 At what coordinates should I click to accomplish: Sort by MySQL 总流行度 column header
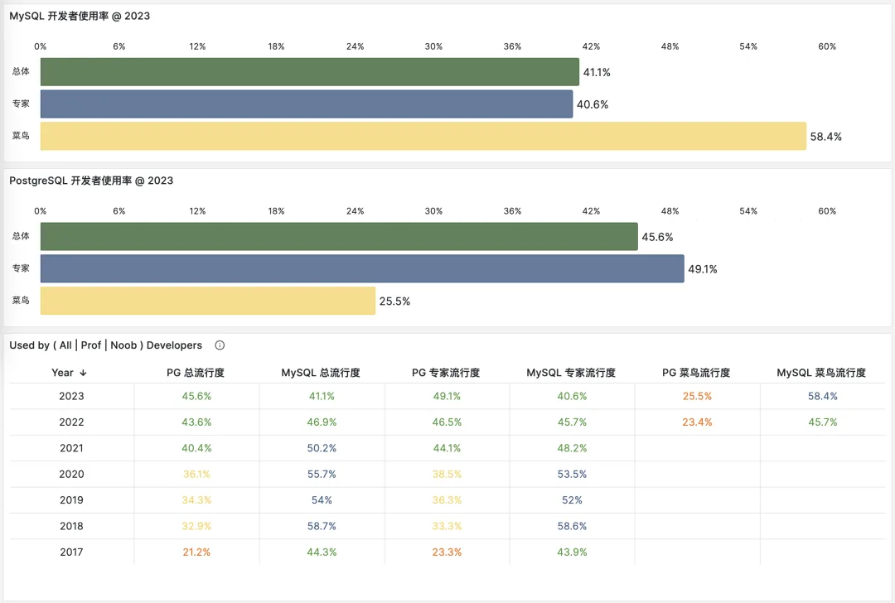[321, 373]
